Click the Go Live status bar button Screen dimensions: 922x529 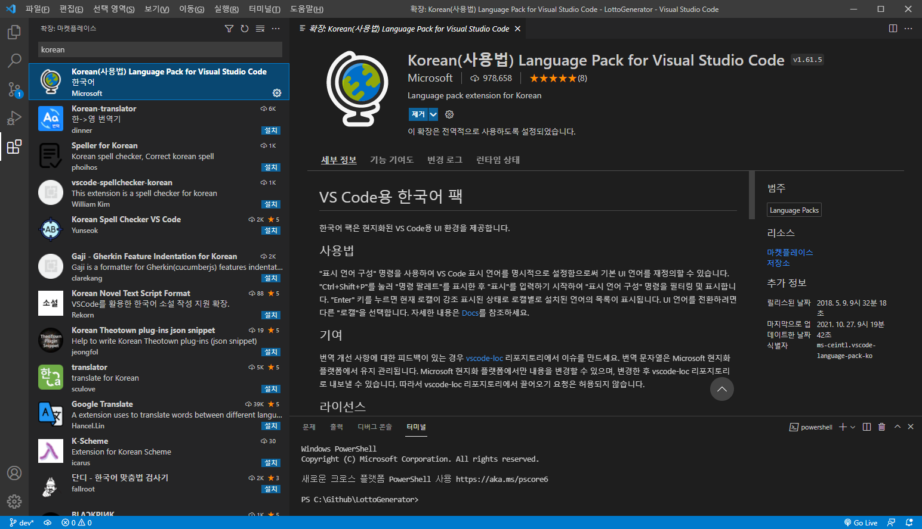[861, 522]
